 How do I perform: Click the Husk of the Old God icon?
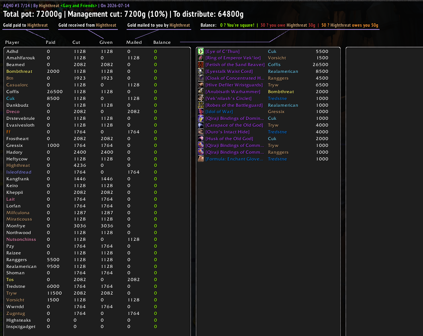click(201, 139)
